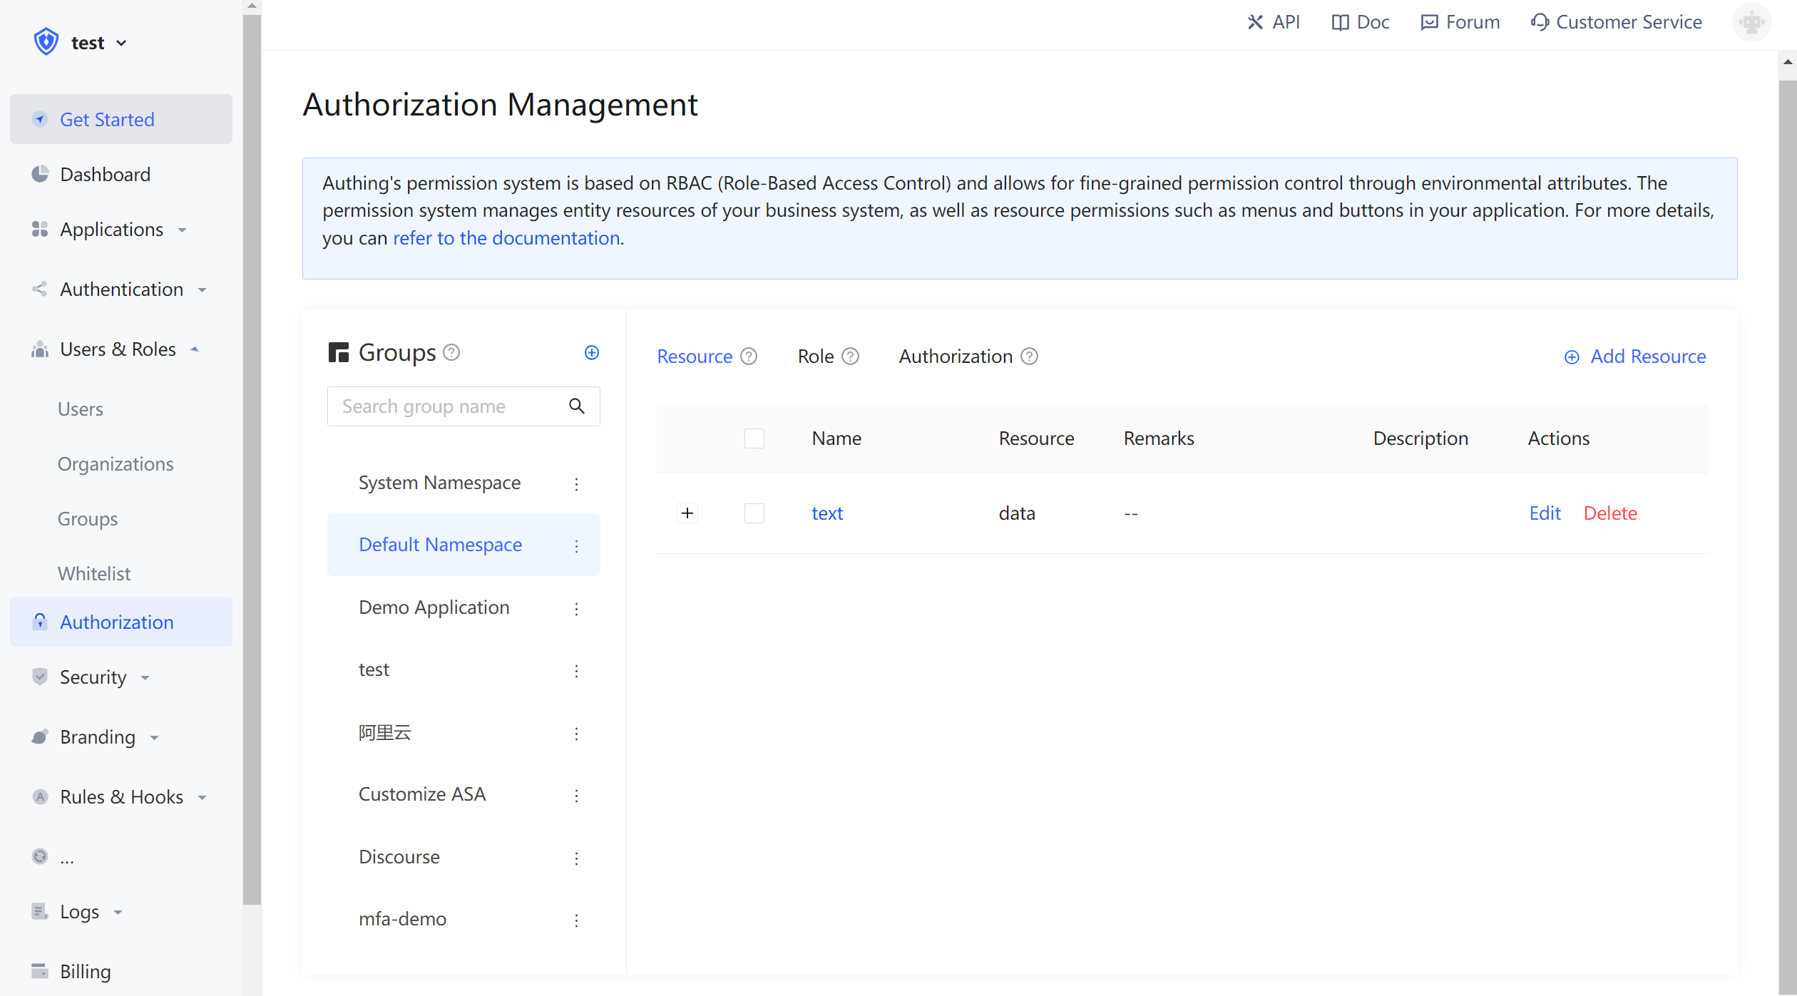Screen dimensions: 1797x996
Task: Toggle the select-all checkbox in table header
Action: click(754, 438)
